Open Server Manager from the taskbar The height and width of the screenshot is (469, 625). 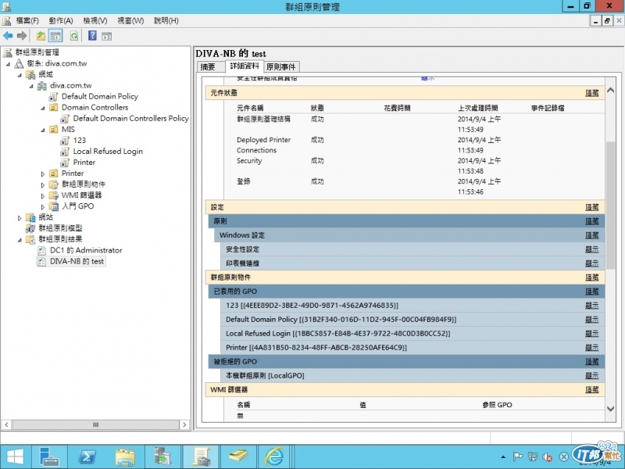point(50,456)
